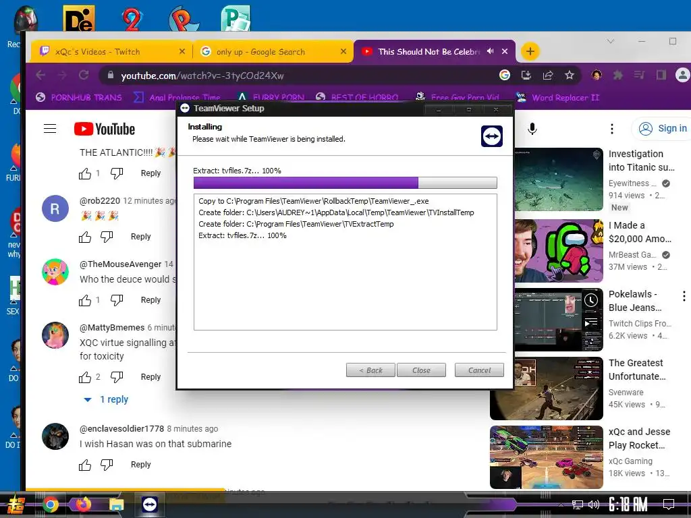The height and width of the screenshot is (518, 691).
Task: Like @enclavesoldier1778's comment
Action: [x=84, y=465]
